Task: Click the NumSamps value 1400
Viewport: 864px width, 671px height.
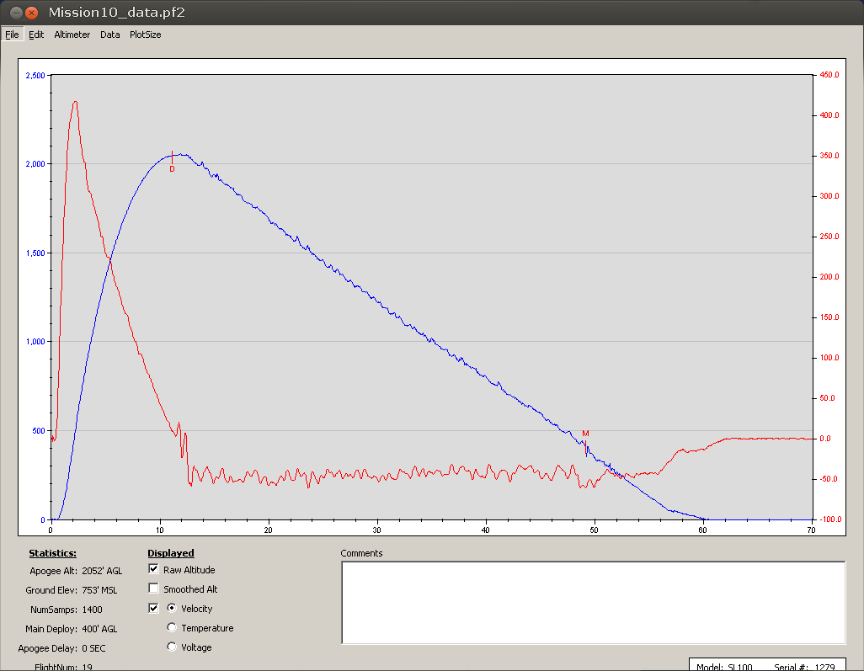Action: pos(92,610)
